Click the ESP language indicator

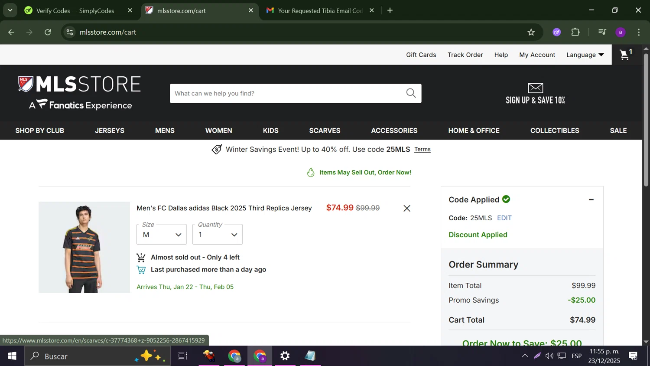click(576, 356)
